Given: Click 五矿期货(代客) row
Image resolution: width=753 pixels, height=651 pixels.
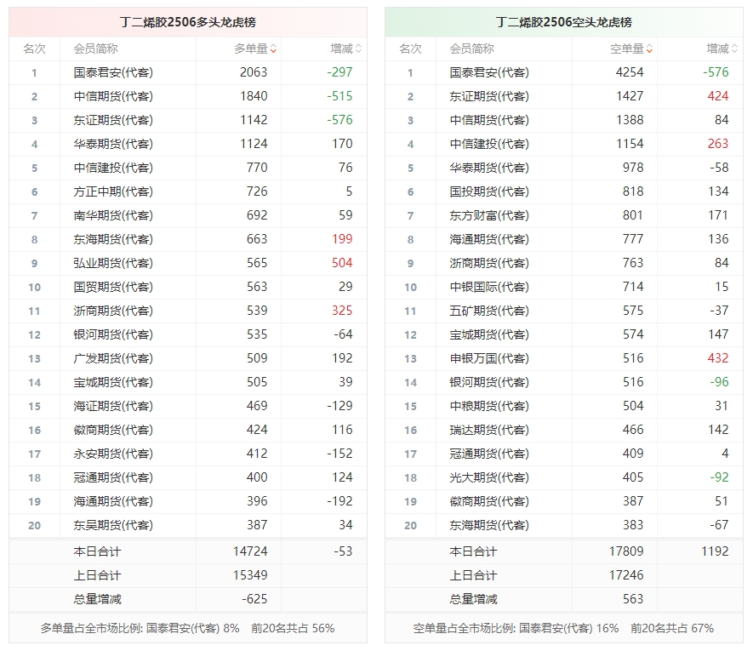Looking at the screenshot, I should [x=564, y=311].
